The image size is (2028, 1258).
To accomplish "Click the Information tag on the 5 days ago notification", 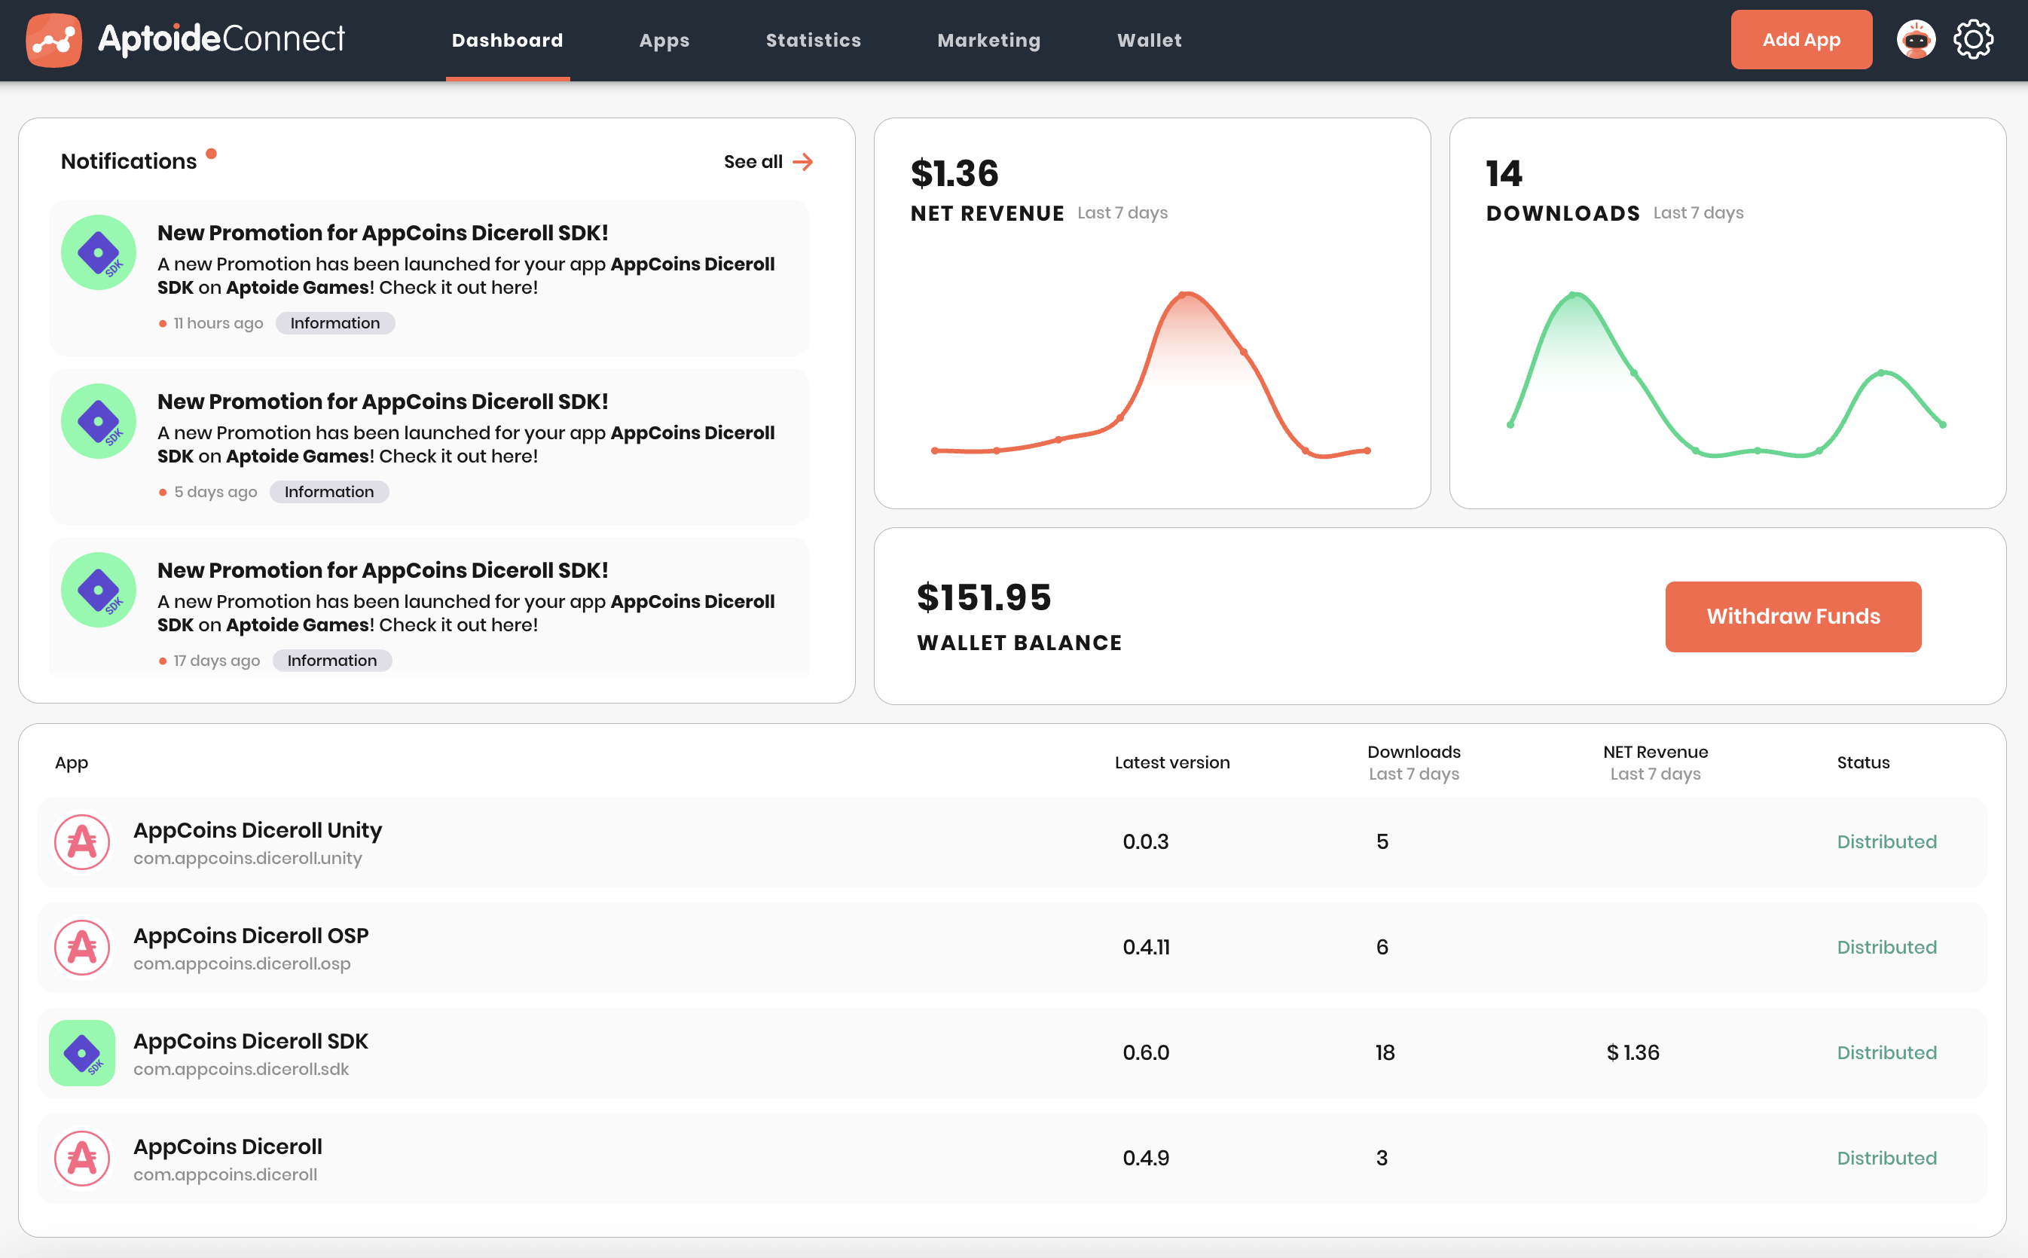I will (328, 492).
